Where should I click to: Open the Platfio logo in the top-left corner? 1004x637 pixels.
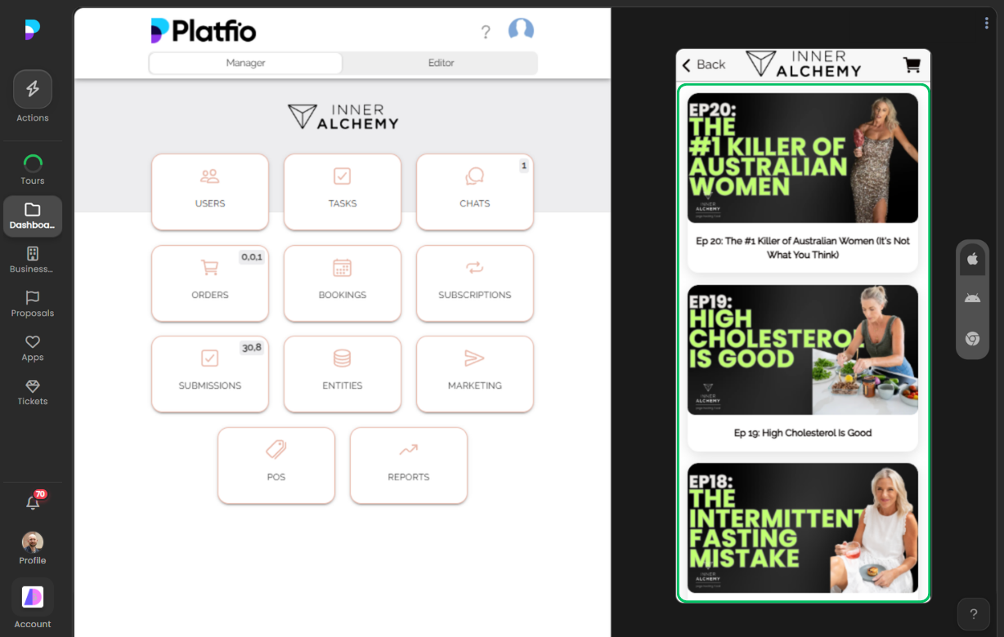[201, 29]
